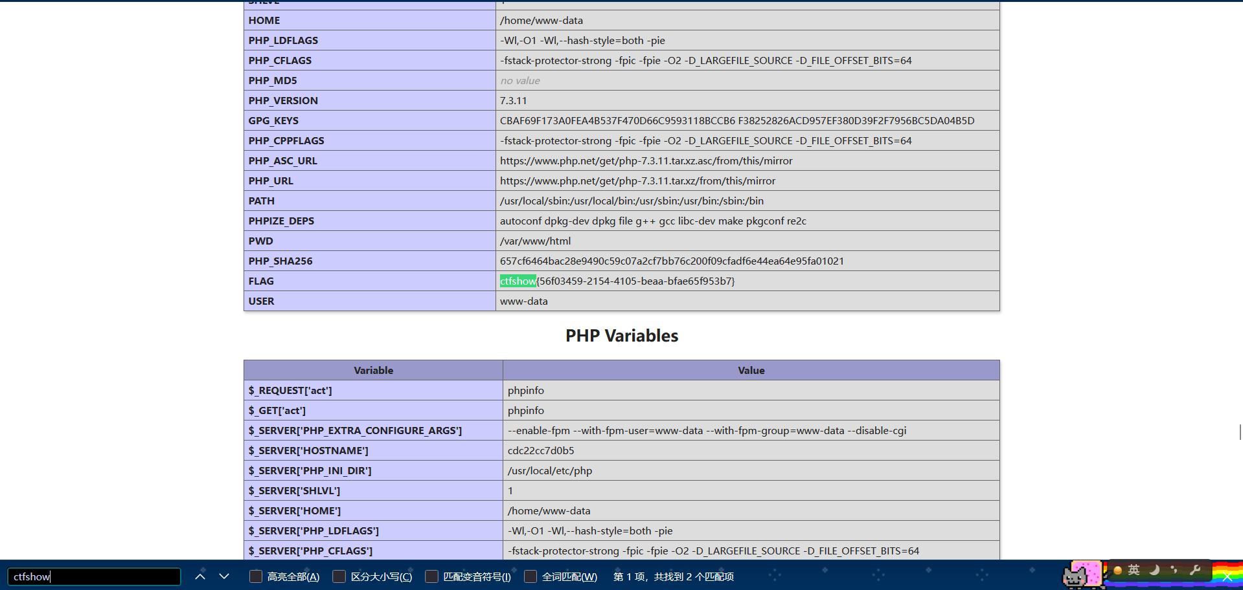The width and height of the screenshot is (1243, 590).
Task: Click the PHP_URL tar.xz address value
Action: [637, 180]
